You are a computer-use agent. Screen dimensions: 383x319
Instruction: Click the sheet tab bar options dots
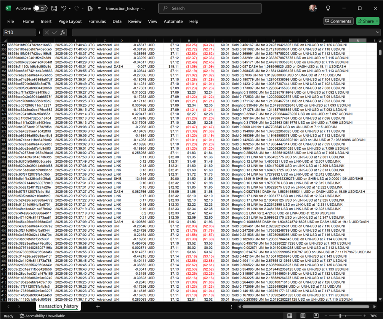coord(231,307)
